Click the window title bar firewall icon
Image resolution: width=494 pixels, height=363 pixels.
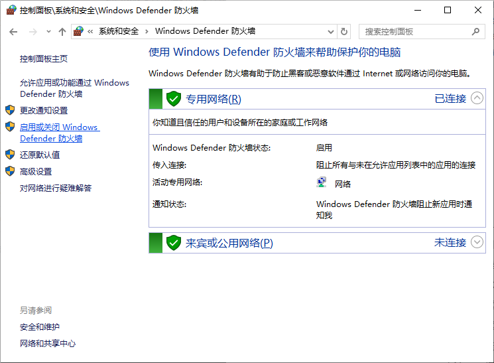[11, 10]
